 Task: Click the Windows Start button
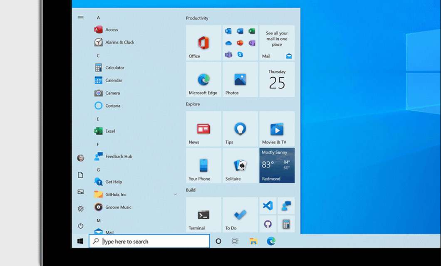click(x=80, y=241)
